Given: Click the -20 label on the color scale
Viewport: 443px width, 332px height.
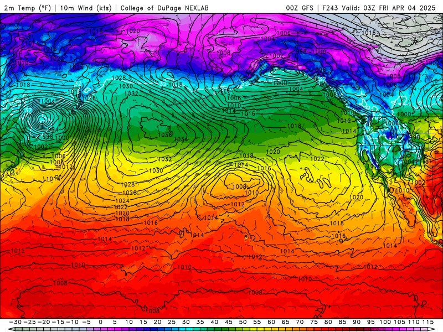Looking at the screenshot, I should click(x=44, y=322).
